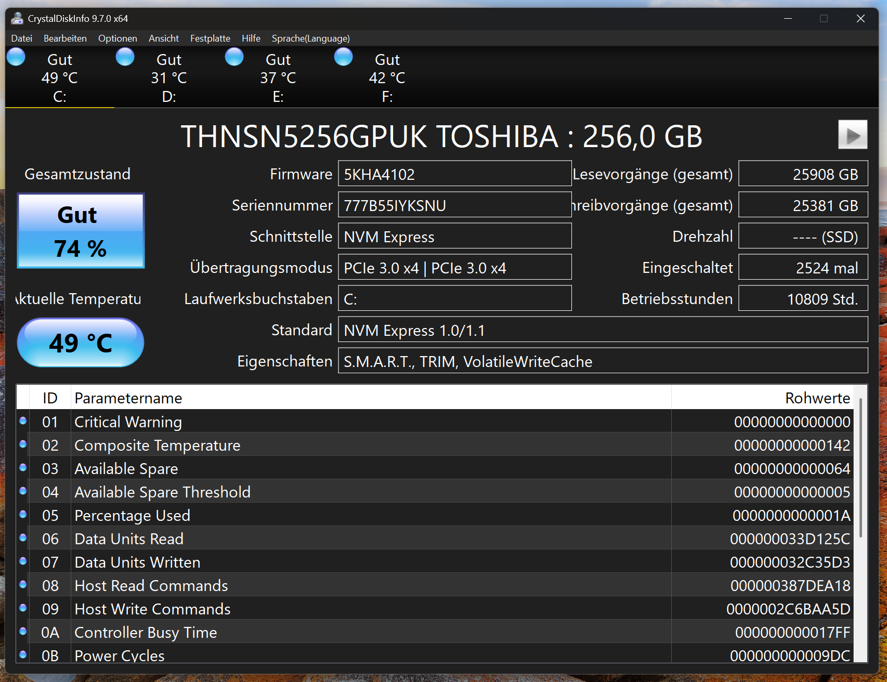Viewport: 887px width, 682px height.
Task: Click the SMART table vertical scrollbar
Action: click(x=860, y=468)
